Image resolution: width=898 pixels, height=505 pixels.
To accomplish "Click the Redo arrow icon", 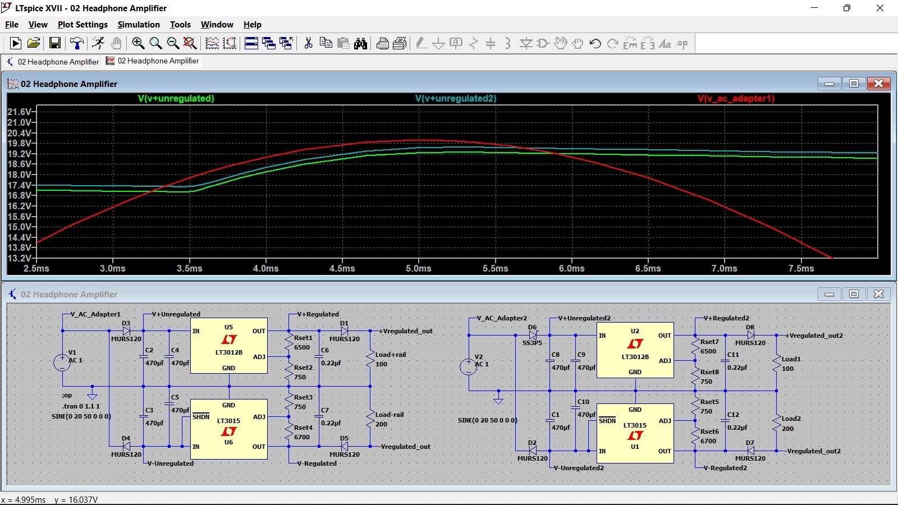I will (x=613, y=43).
